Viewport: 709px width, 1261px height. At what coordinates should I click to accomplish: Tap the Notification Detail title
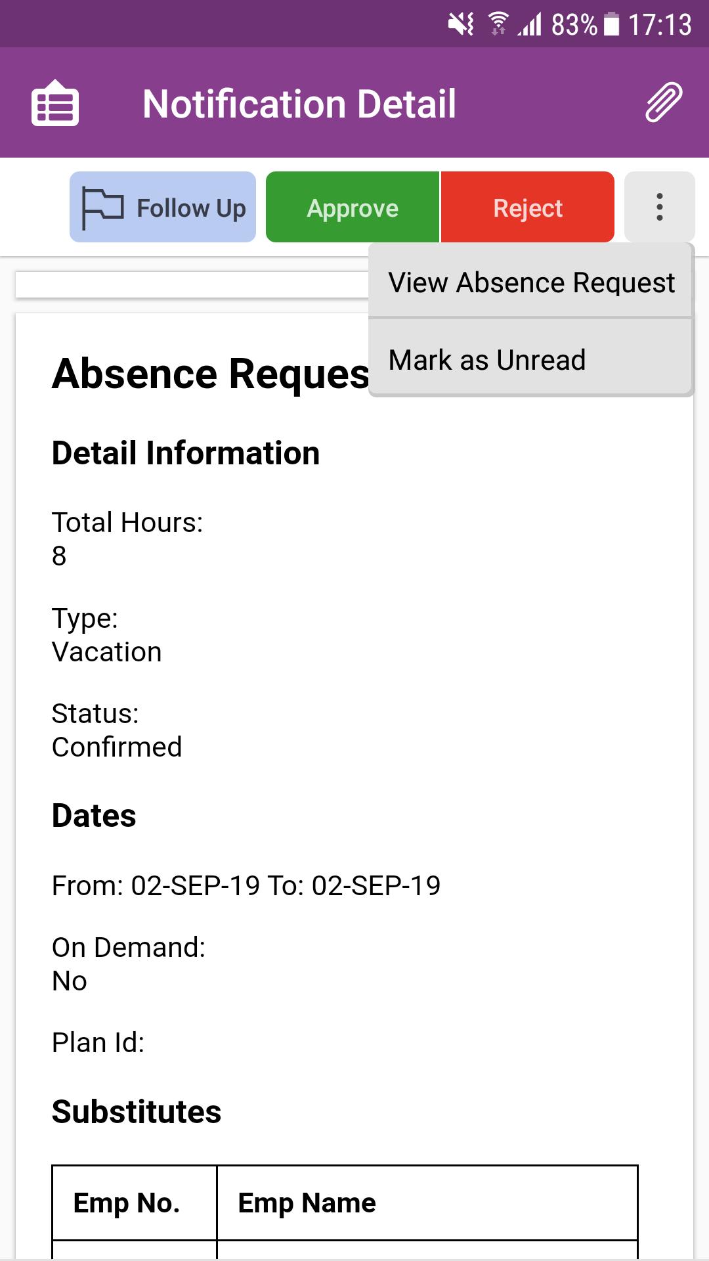(299, 104)
